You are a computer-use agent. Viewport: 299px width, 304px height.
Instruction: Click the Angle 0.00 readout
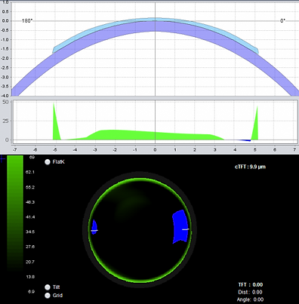pos(250,299)
